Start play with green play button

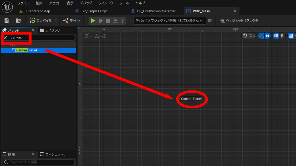click(x=93, y=21)
